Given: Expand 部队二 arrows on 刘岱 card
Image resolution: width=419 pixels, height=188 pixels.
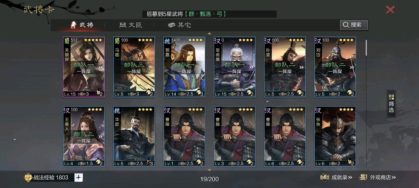Looking at the screenshot, I should (x=352, y=67).
